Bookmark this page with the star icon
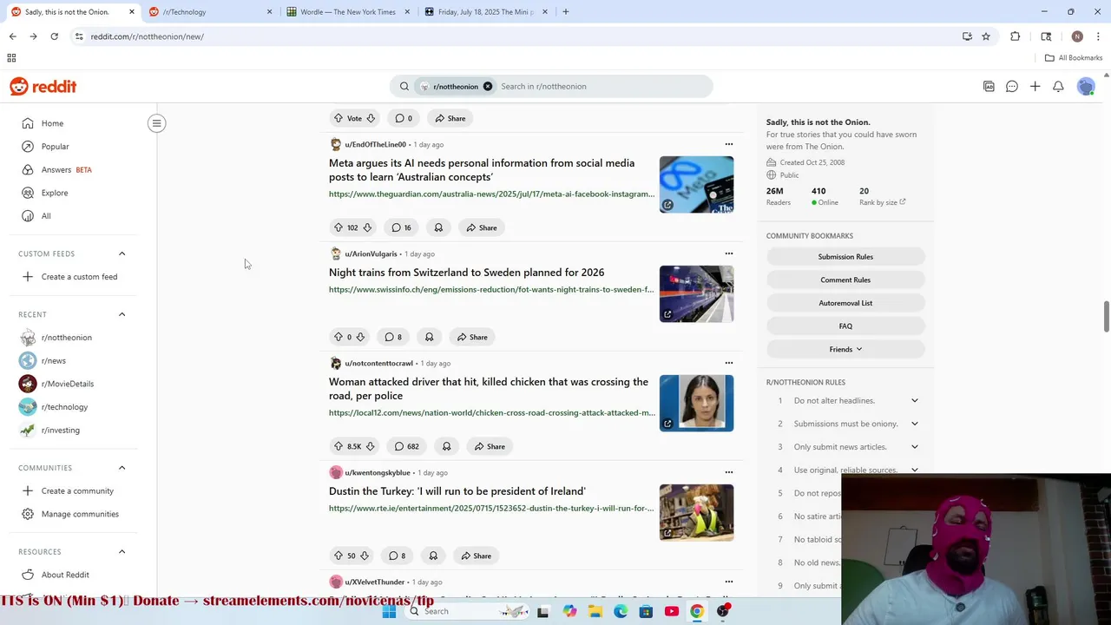1111x625 pixels. (x=986, y=36)
